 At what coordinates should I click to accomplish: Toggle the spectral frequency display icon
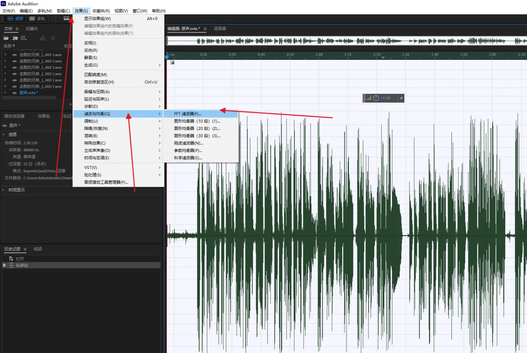pyautogui.click(x=66, y=18)
